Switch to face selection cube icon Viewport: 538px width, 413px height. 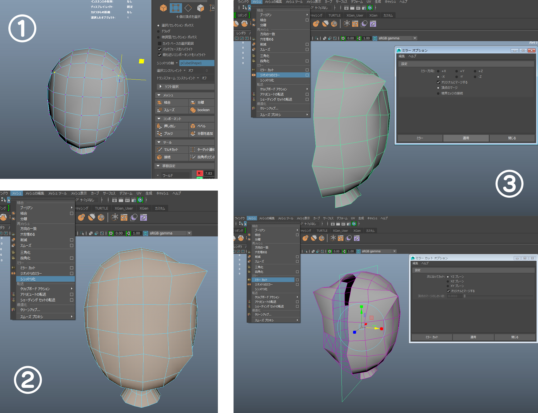coord(201,8)
